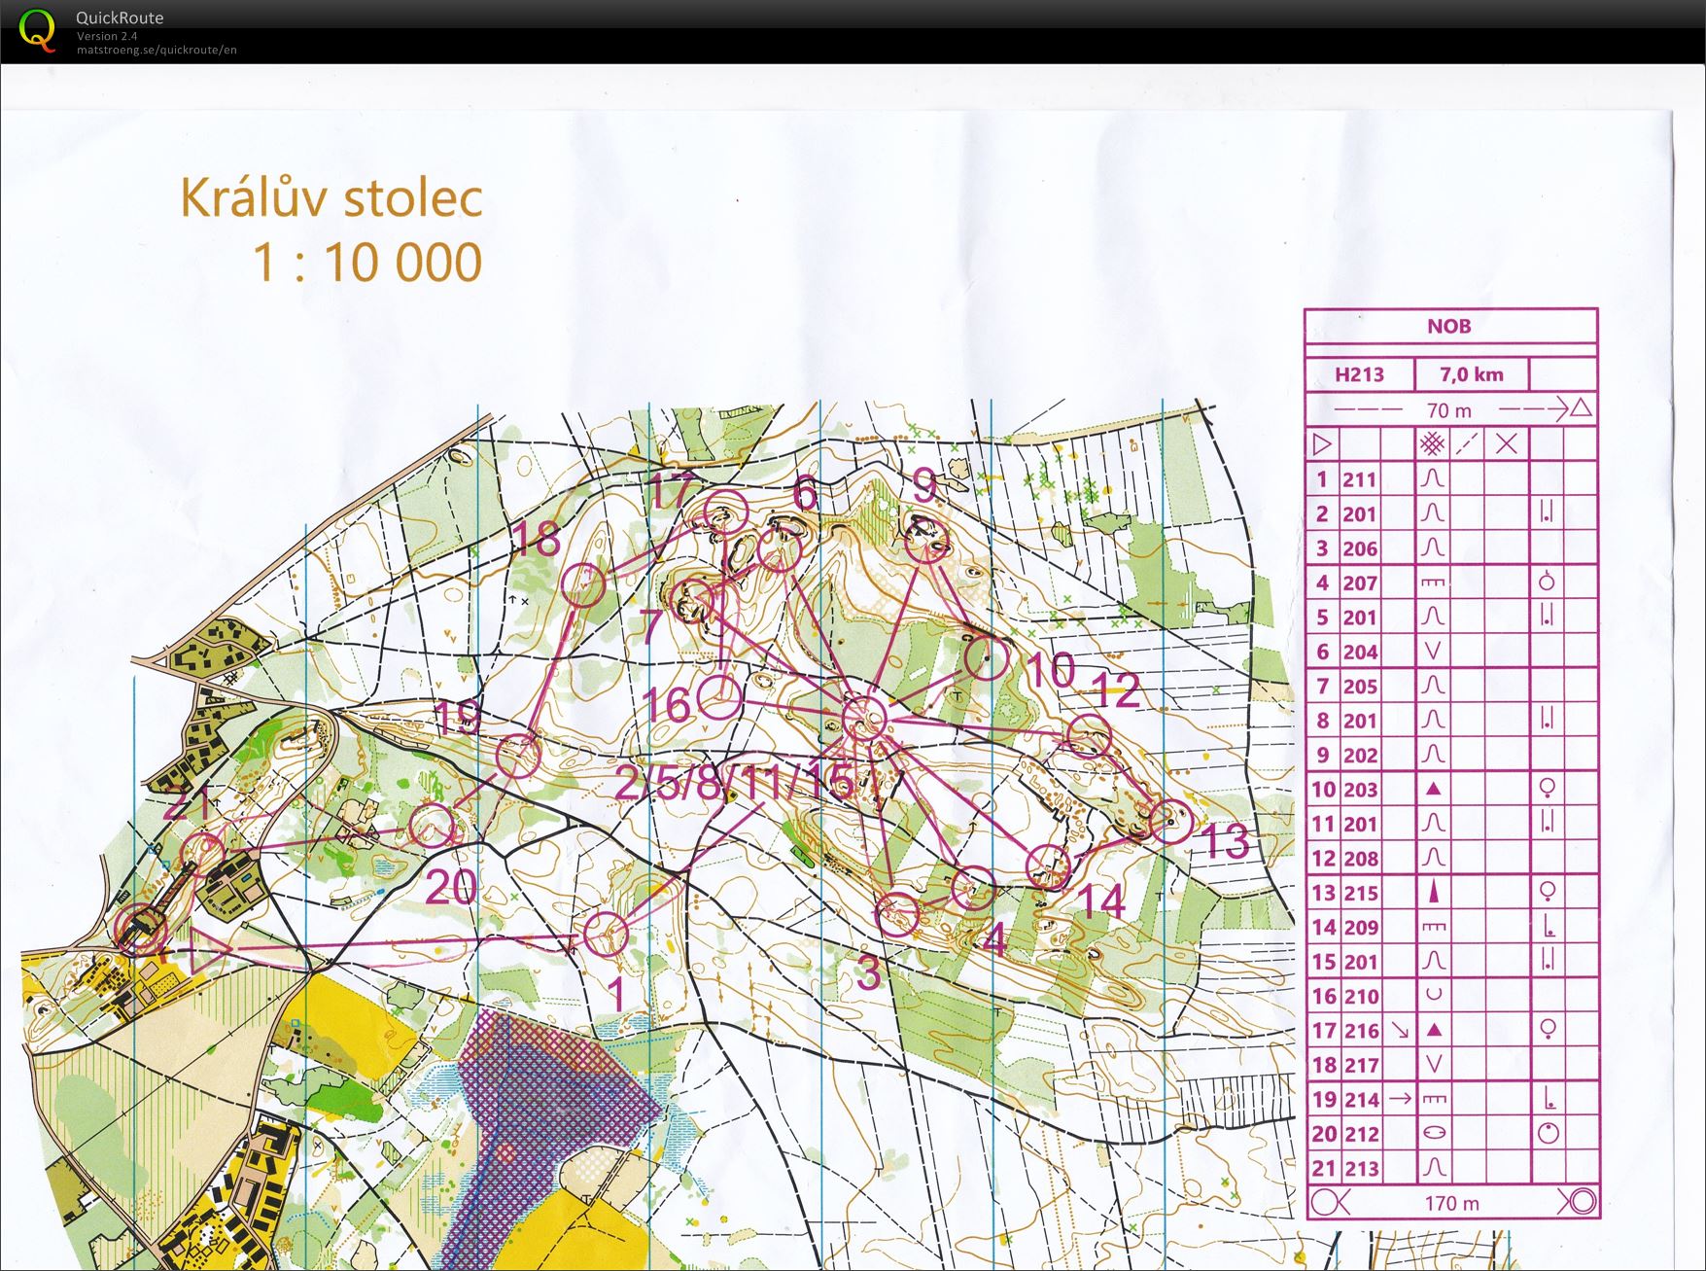1706x1271 pixels.
Task: Select control circle 12 on the map
Action: coord(1089,736)
